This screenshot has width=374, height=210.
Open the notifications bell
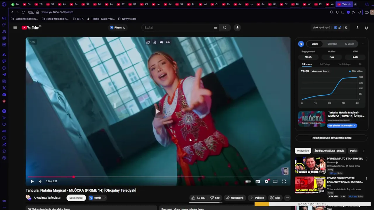point(366,28)
